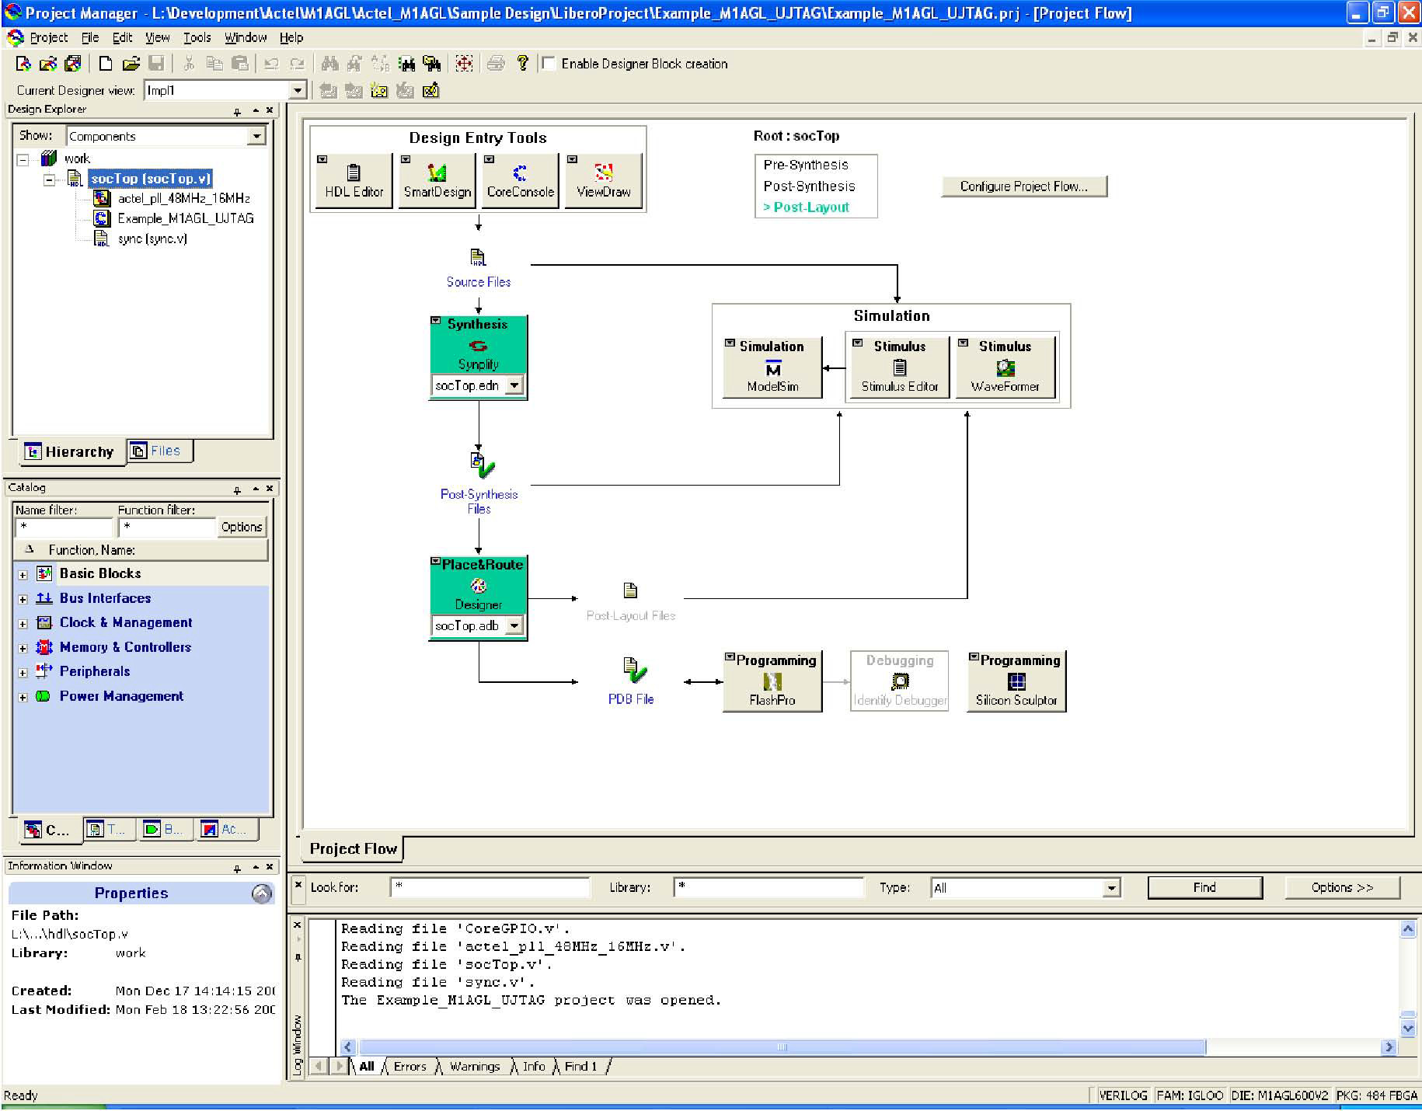Run Synplify synthesis

click(x=478, y=347)
